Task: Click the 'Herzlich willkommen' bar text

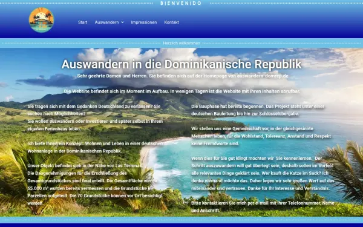Action: point(181,43)
